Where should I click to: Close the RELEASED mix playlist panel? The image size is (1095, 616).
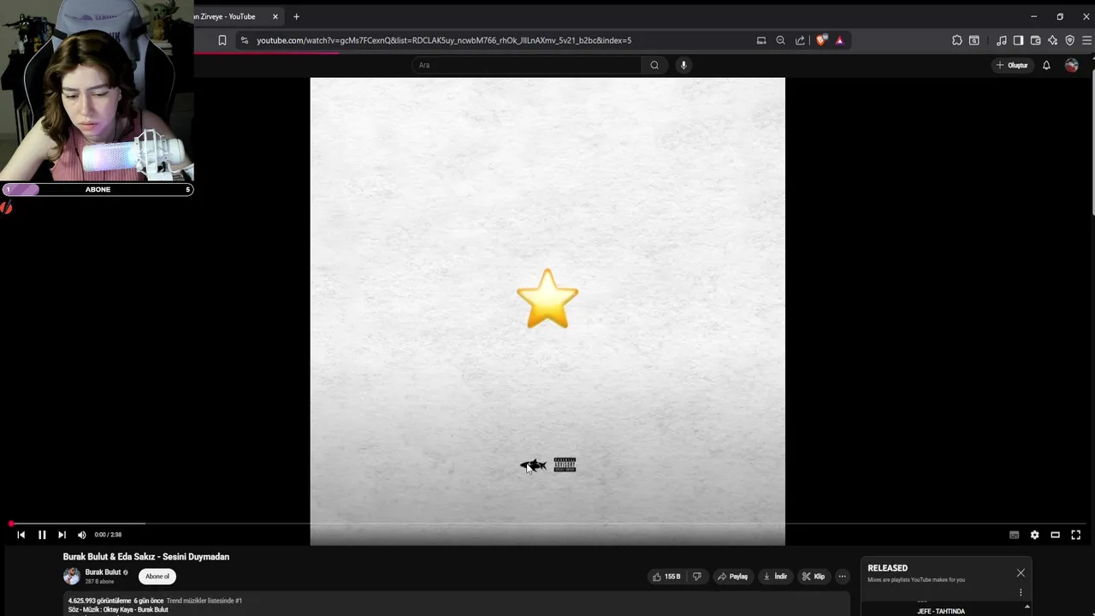(1021, 573)
